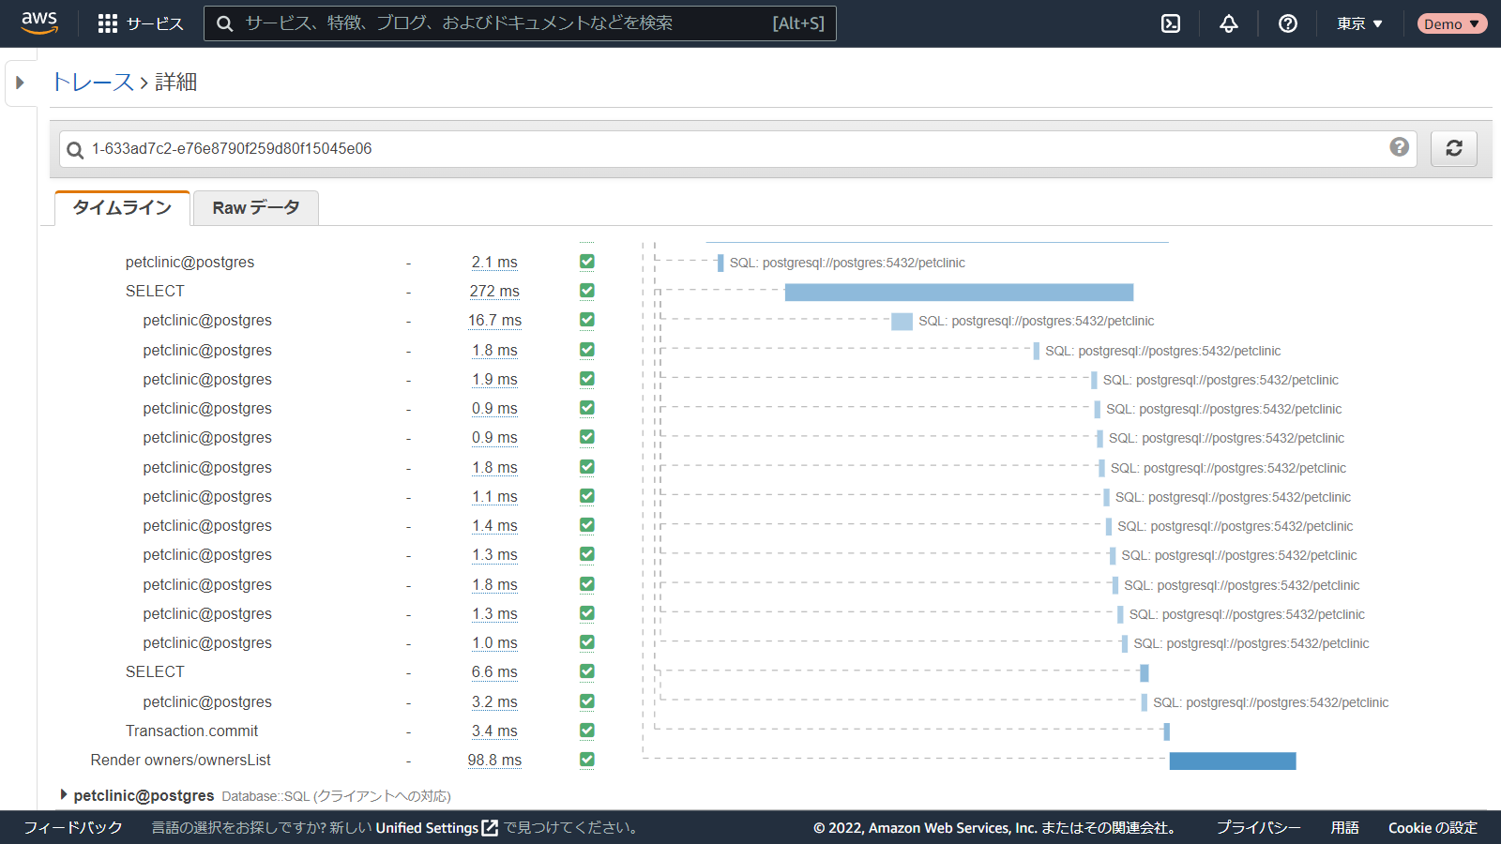
Task: Click the フィードバック footer link
Action: (73, 828)
